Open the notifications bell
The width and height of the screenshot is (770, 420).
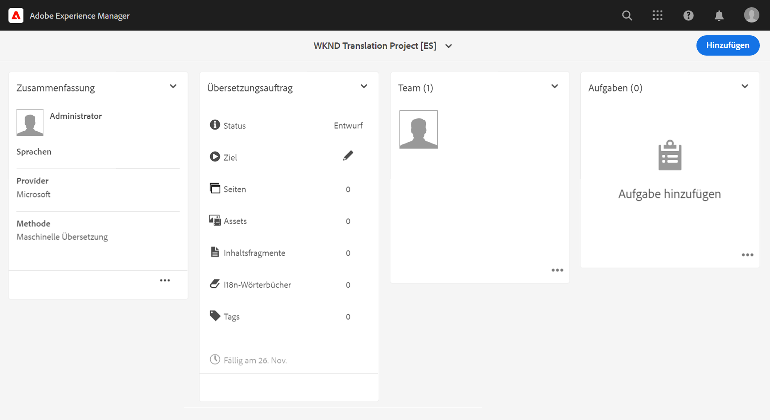point(719,16)
